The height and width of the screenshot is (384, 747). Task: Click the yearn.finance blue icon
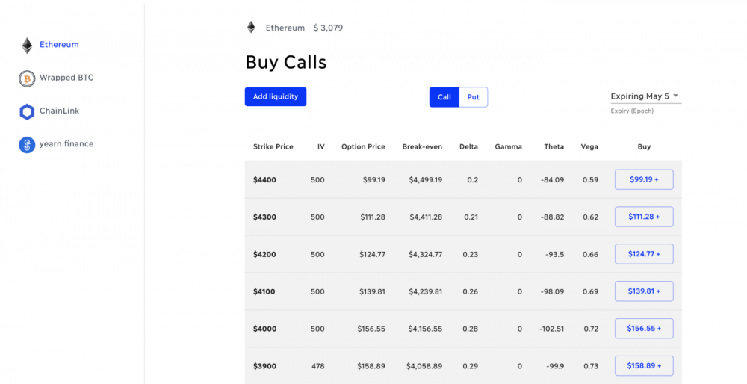[27, 145]
